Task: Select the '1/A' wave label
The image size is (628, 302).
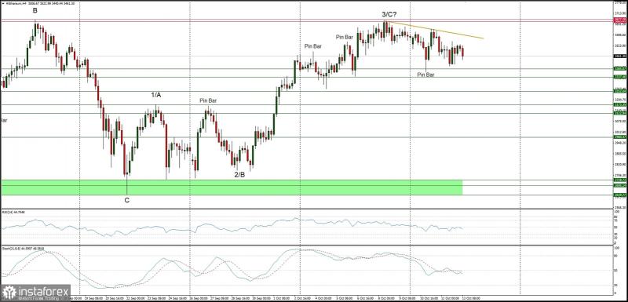Action: click(155, 95)
